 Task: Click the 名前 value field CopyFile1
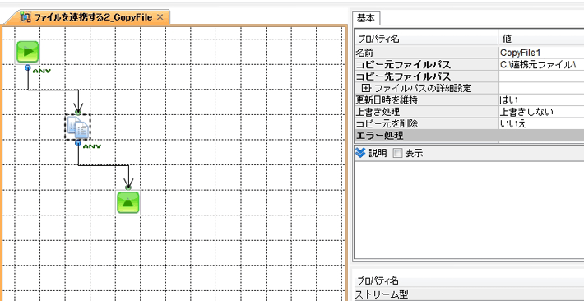point(541,53)
